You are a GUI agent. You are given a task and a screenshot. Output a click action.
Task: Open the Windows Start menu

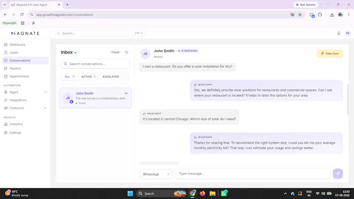[130, 194]
